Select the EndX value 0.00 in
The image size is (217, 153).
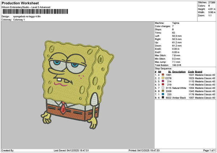click(x=176, y=49)
